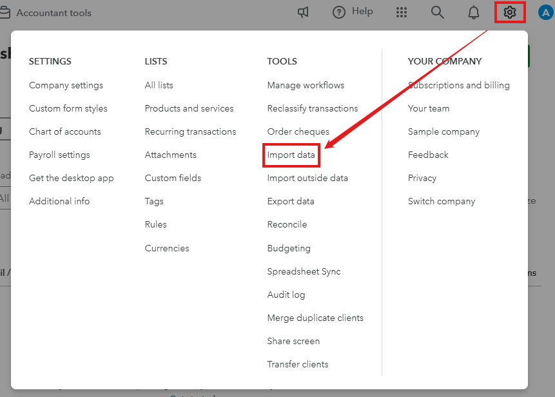Open Payroll settings

59,155
